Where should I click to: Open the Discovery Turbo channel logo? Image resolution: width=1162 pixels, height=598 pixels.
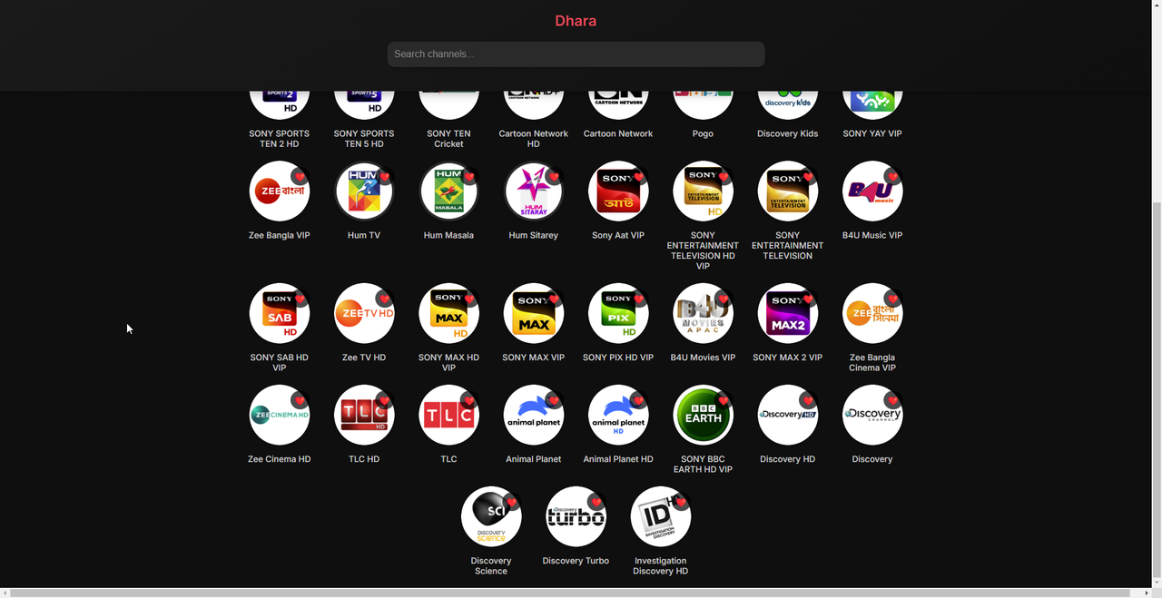pyautogui.click(x=576, y=517)
